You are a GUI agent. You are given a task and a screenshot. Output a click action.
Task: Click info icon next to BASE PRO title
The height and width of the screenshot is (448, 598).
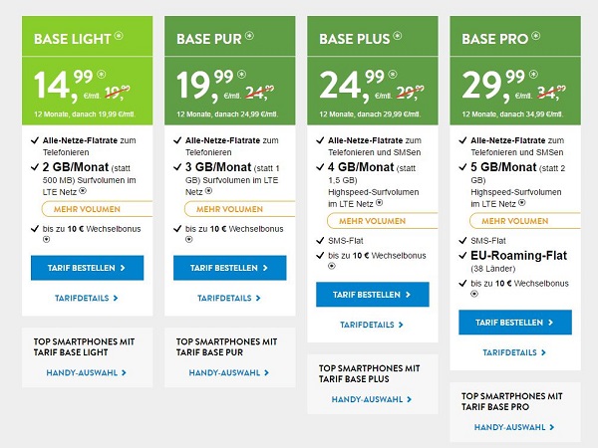tap(536, 36)
